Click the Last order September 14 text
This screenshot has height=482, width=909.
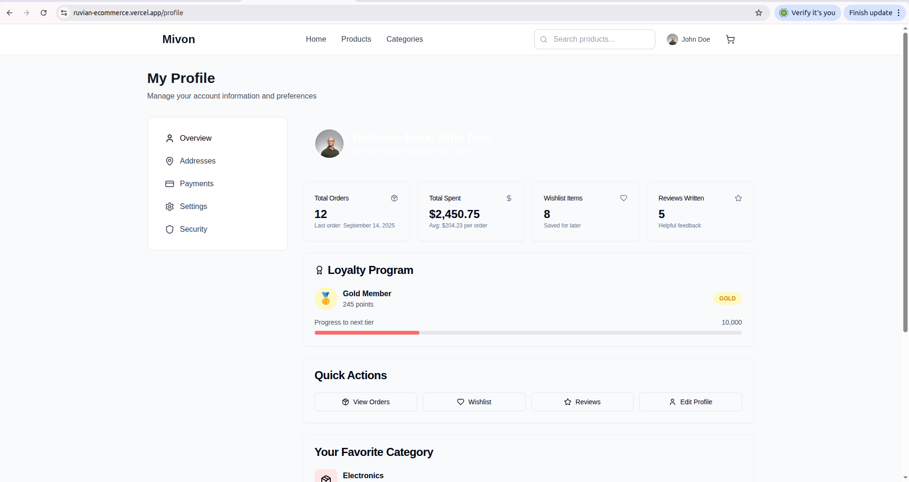355,226
